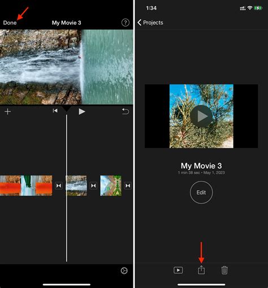Share the movie using the share icon
The width and height of the screenshot is (268, 288).
[201, 270]
